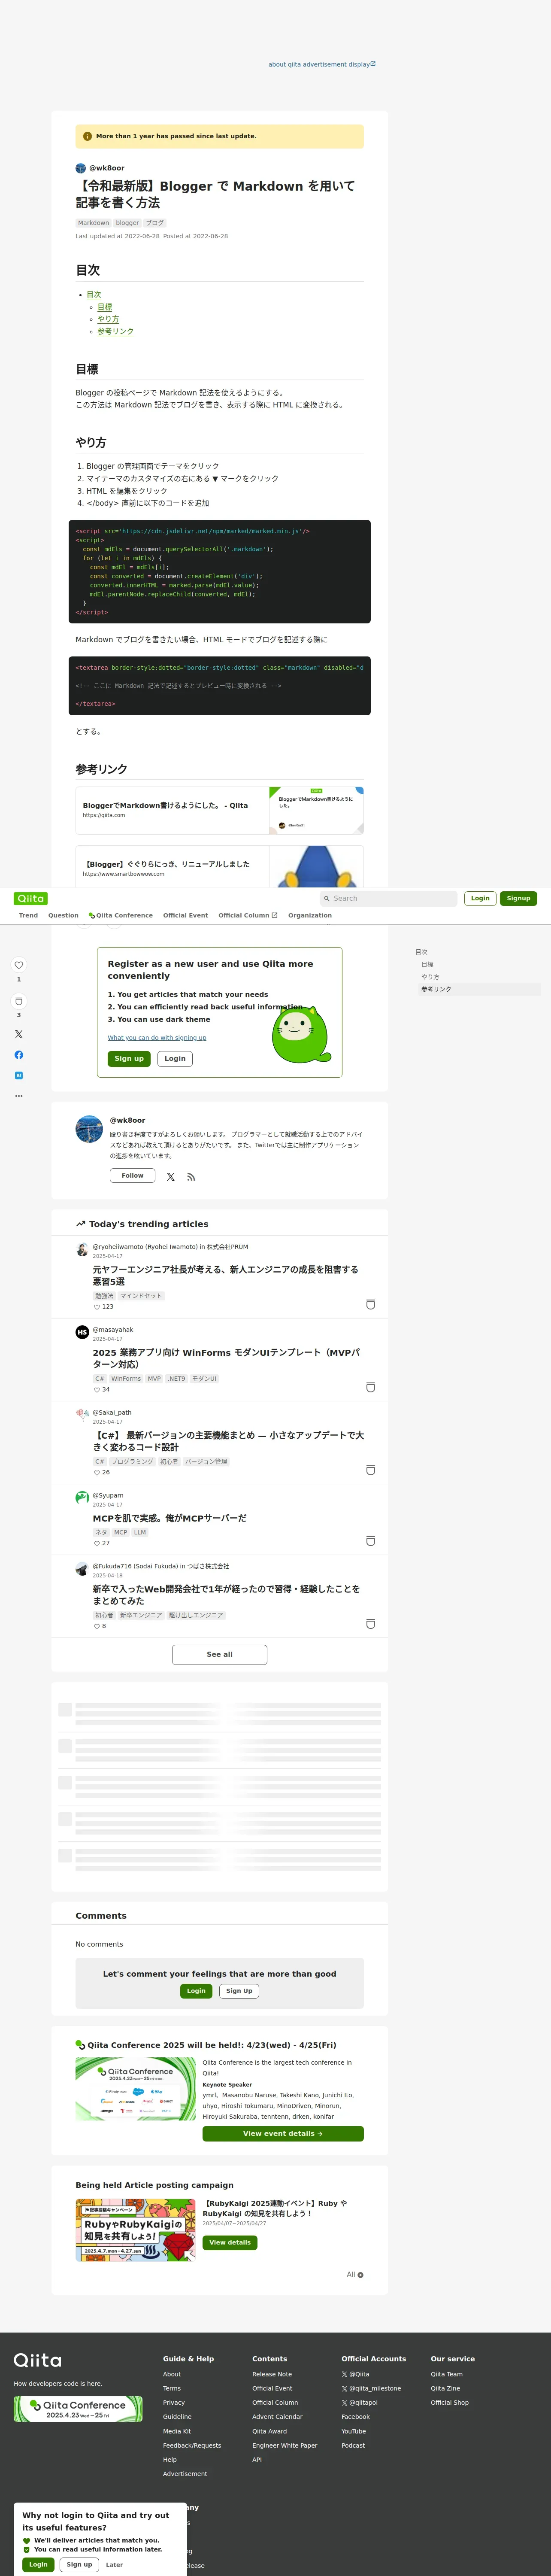Image resolution: width=551 pixels, height=2576 pixels.
Task: Click Sign Up in the Comments section
Action: pos(239,1991)
